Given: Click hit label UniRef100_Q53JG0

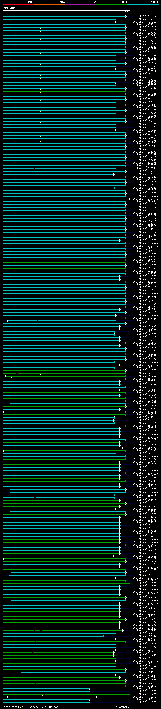Looking at the screenshot, I should [144, 132].
